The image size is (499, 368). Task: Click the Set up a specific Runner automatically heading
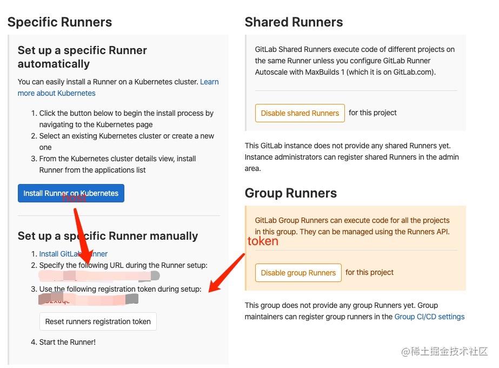(x=82, y=57)
